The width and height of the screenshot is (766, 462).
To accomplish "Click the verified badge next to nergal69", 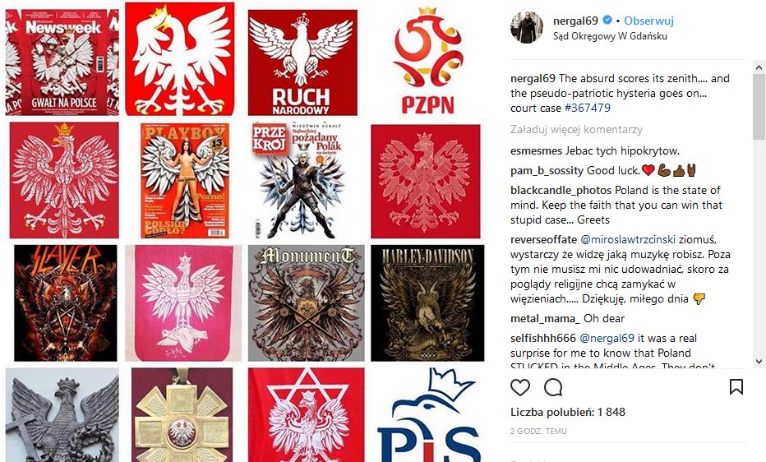I will [607, 21].
